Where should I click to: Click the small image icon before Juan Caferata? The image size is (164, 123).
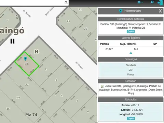(x=102, y=86)
